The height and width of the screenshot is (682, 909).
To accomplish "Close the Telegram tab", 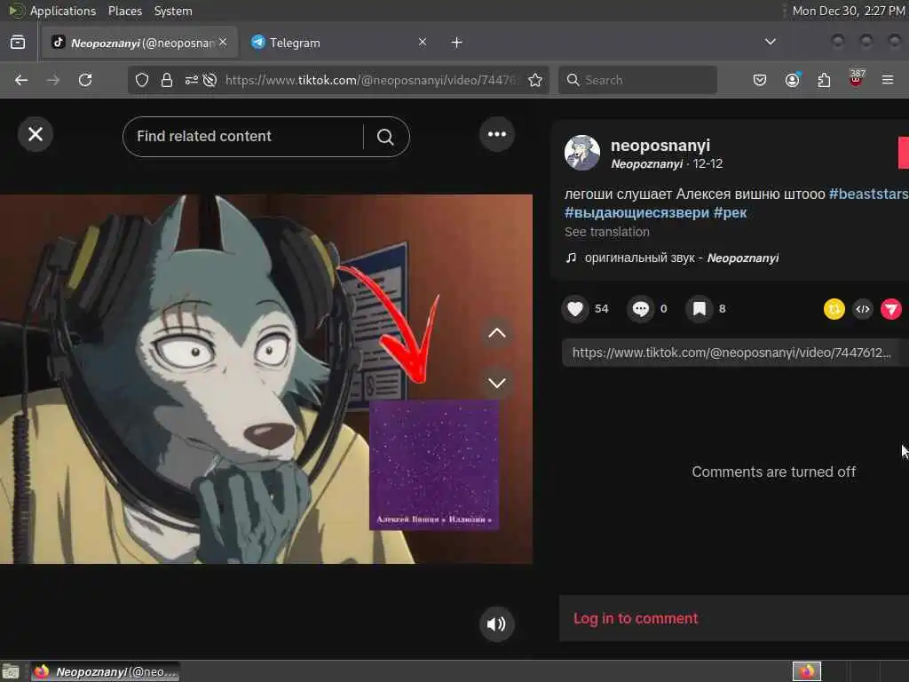I will (422, 42).
